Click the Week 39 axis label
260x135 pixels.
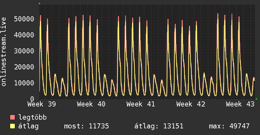(42, 104)
